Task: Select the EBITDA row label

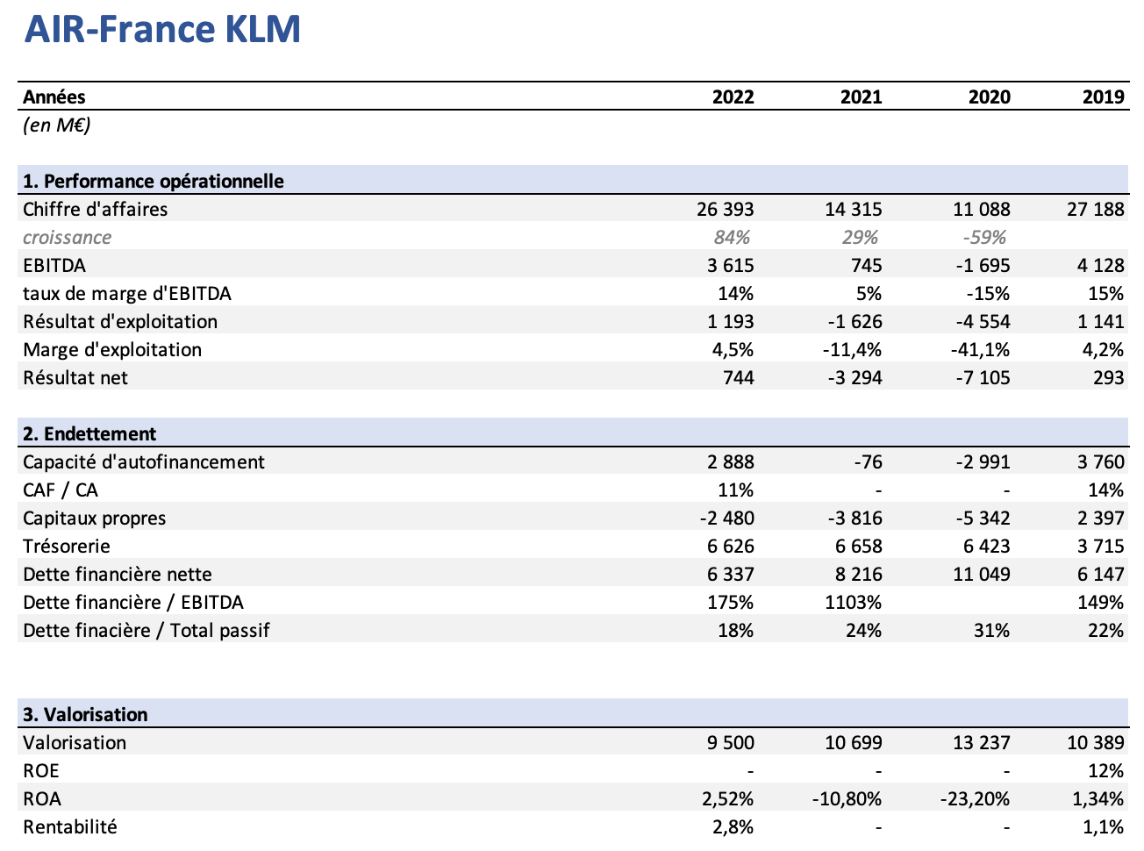Action: pos(54,265)
